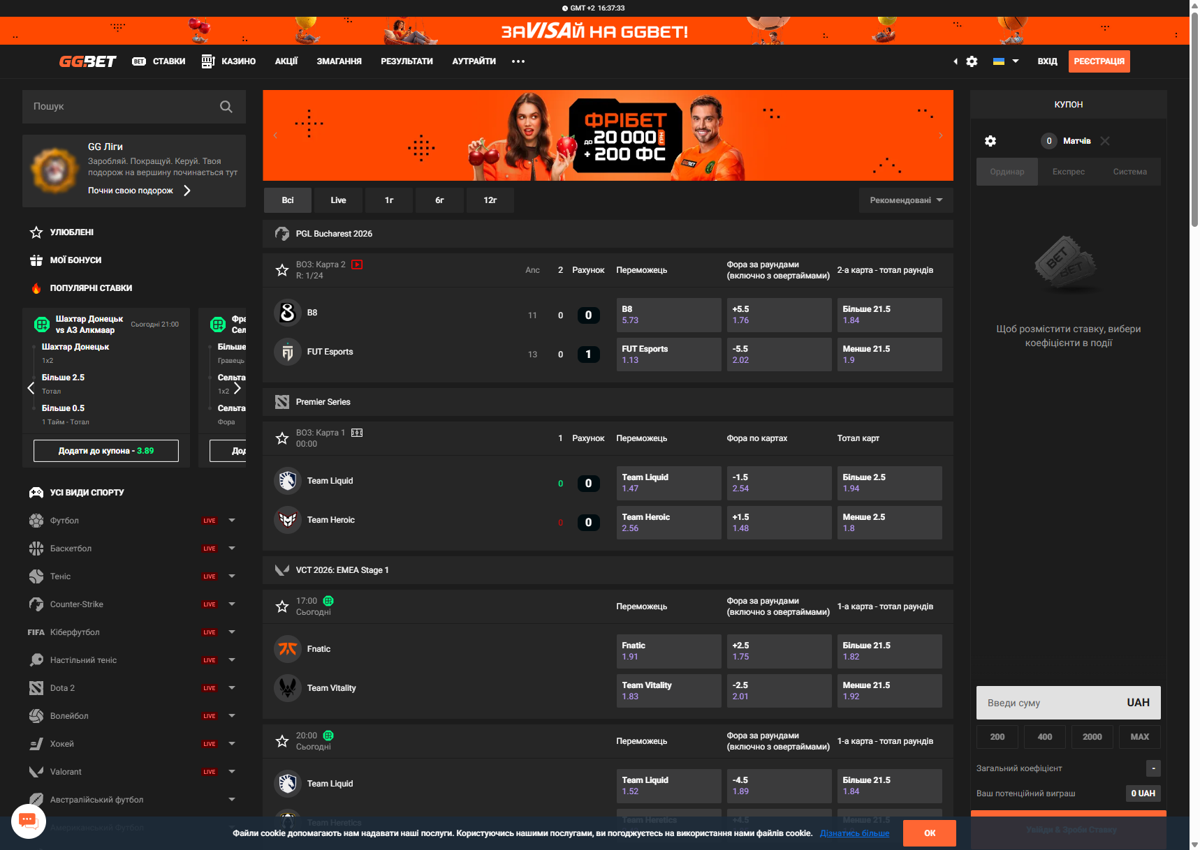Viewport: 1200px width, 850px height.
Task: Click Valorant icon at VCT 2026 header
Action: coord(282,570)
